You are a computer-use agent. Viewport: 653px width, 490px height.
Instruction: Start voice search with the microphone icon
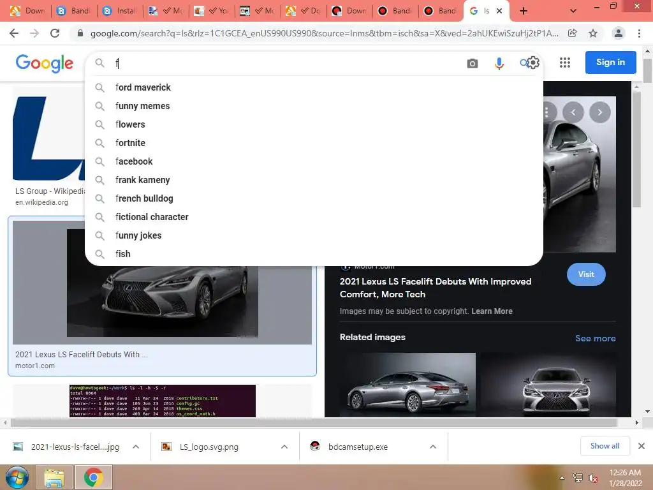point(499,63)
